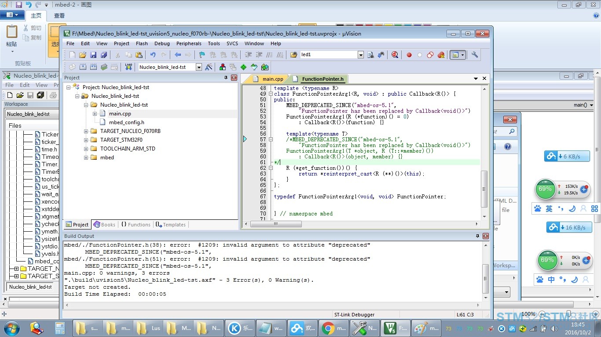
Task: Open the led1 find combo box dropdown
Action: point(361,55)
